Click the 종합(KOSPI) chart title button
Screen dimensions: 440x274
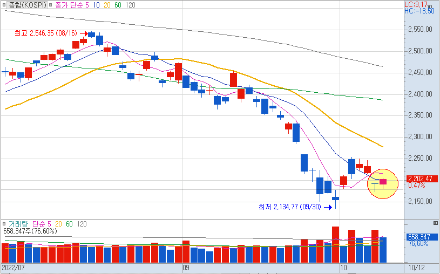coord(26,5)
